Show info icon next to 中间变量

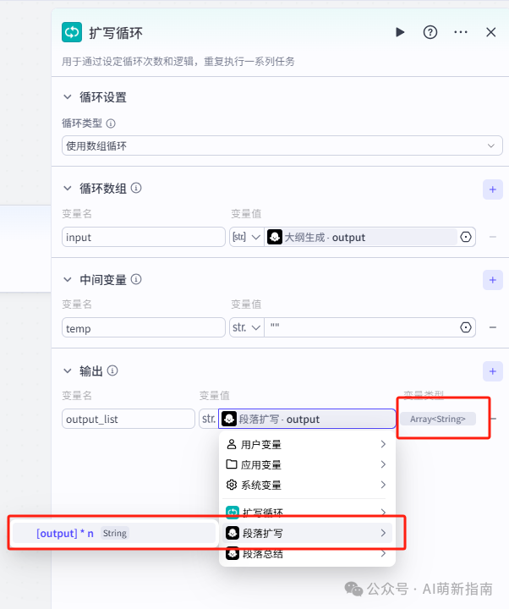coord(136,279)
